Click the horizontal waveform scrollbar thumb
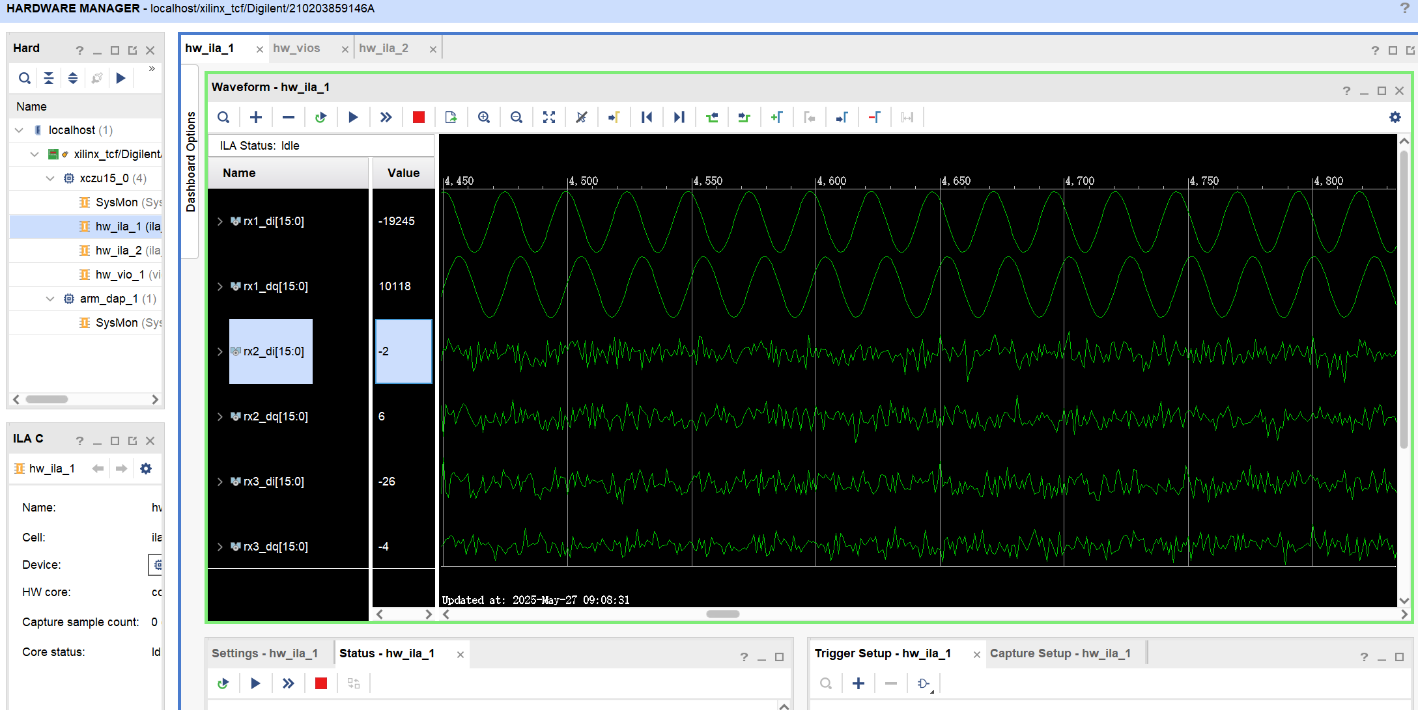The height and width of the screenshot is (710, 1418). [722, 614]
